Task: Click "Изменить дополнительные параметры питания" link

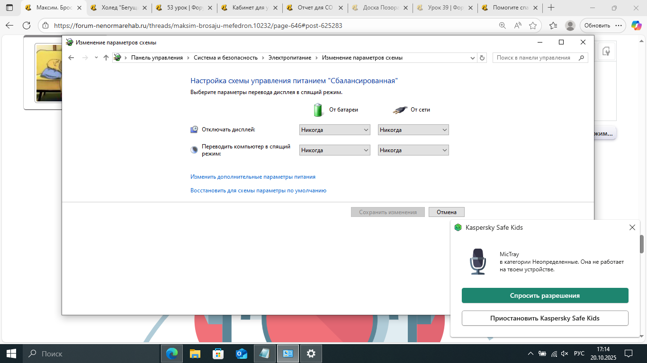Action: (252, 177)
